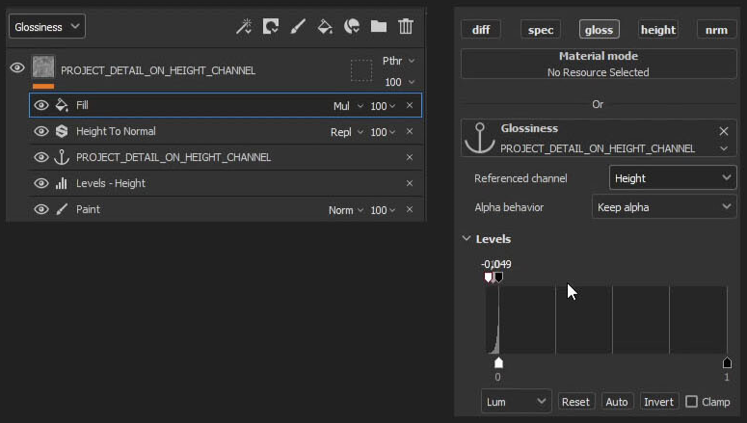Select the gloss channel tab

point(599,30)
